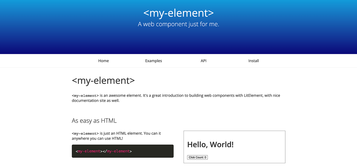
Task: Open the Examples page
Action: tap(154, 61)
